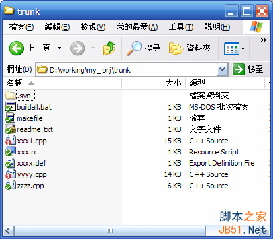The width and height of the screenshot is (273, 239).
Task: Select the zzzz.cpp file icon
Action: point(10,186)
